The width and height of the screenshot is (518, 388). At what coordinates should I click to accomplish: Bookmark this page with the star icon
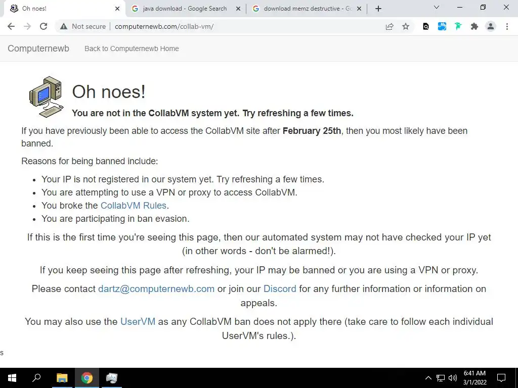click(x=406, y=26)
